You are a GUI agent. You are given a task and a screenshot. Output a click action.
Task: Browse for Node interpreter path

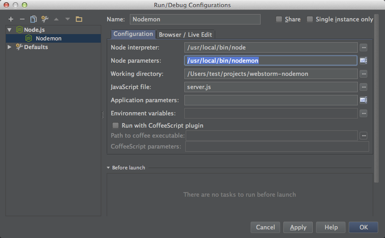tap(363, 47)
